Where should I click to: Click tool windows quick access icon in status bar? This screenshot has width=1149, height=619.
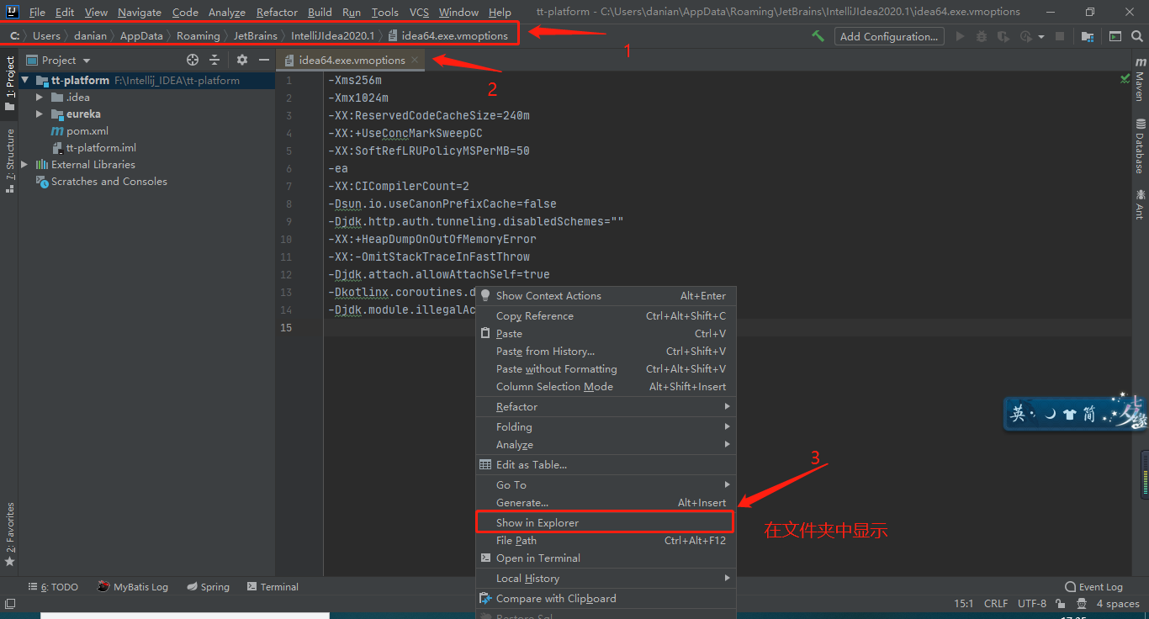pyautogui.click(x=10, y=604)
